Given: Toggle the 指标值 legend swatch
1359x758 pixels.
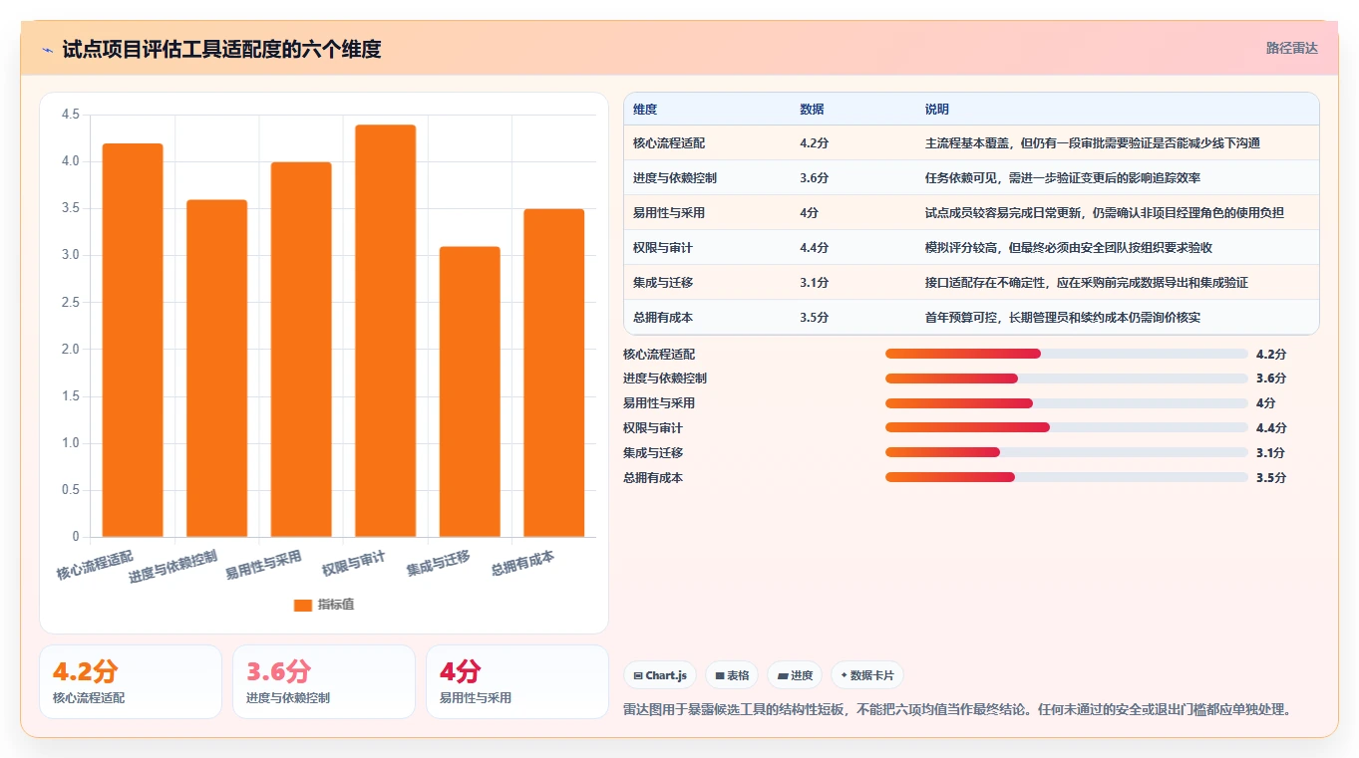Looking at the screenshot, I should click(303, 605).
